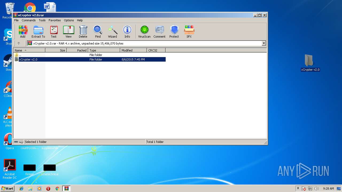
Task: Open media player taskbar icon
Action: click(39, 189)
